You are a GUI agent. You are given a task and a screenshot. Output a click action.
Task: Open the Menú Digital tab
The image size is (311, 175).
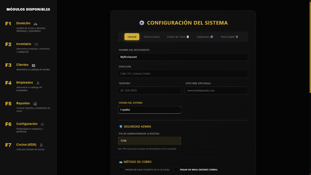click(x=229, y=36)
